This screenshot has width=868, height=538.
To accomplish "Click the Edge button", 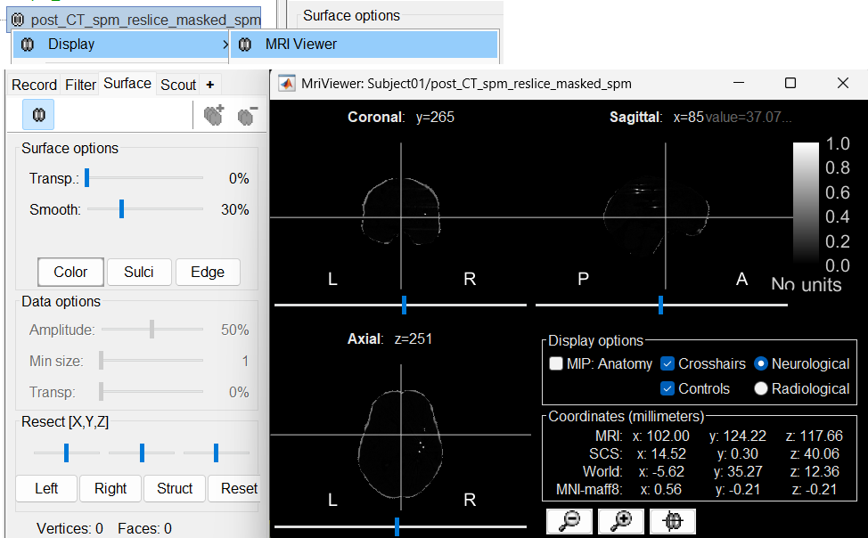I will click(x=208, y=273).
